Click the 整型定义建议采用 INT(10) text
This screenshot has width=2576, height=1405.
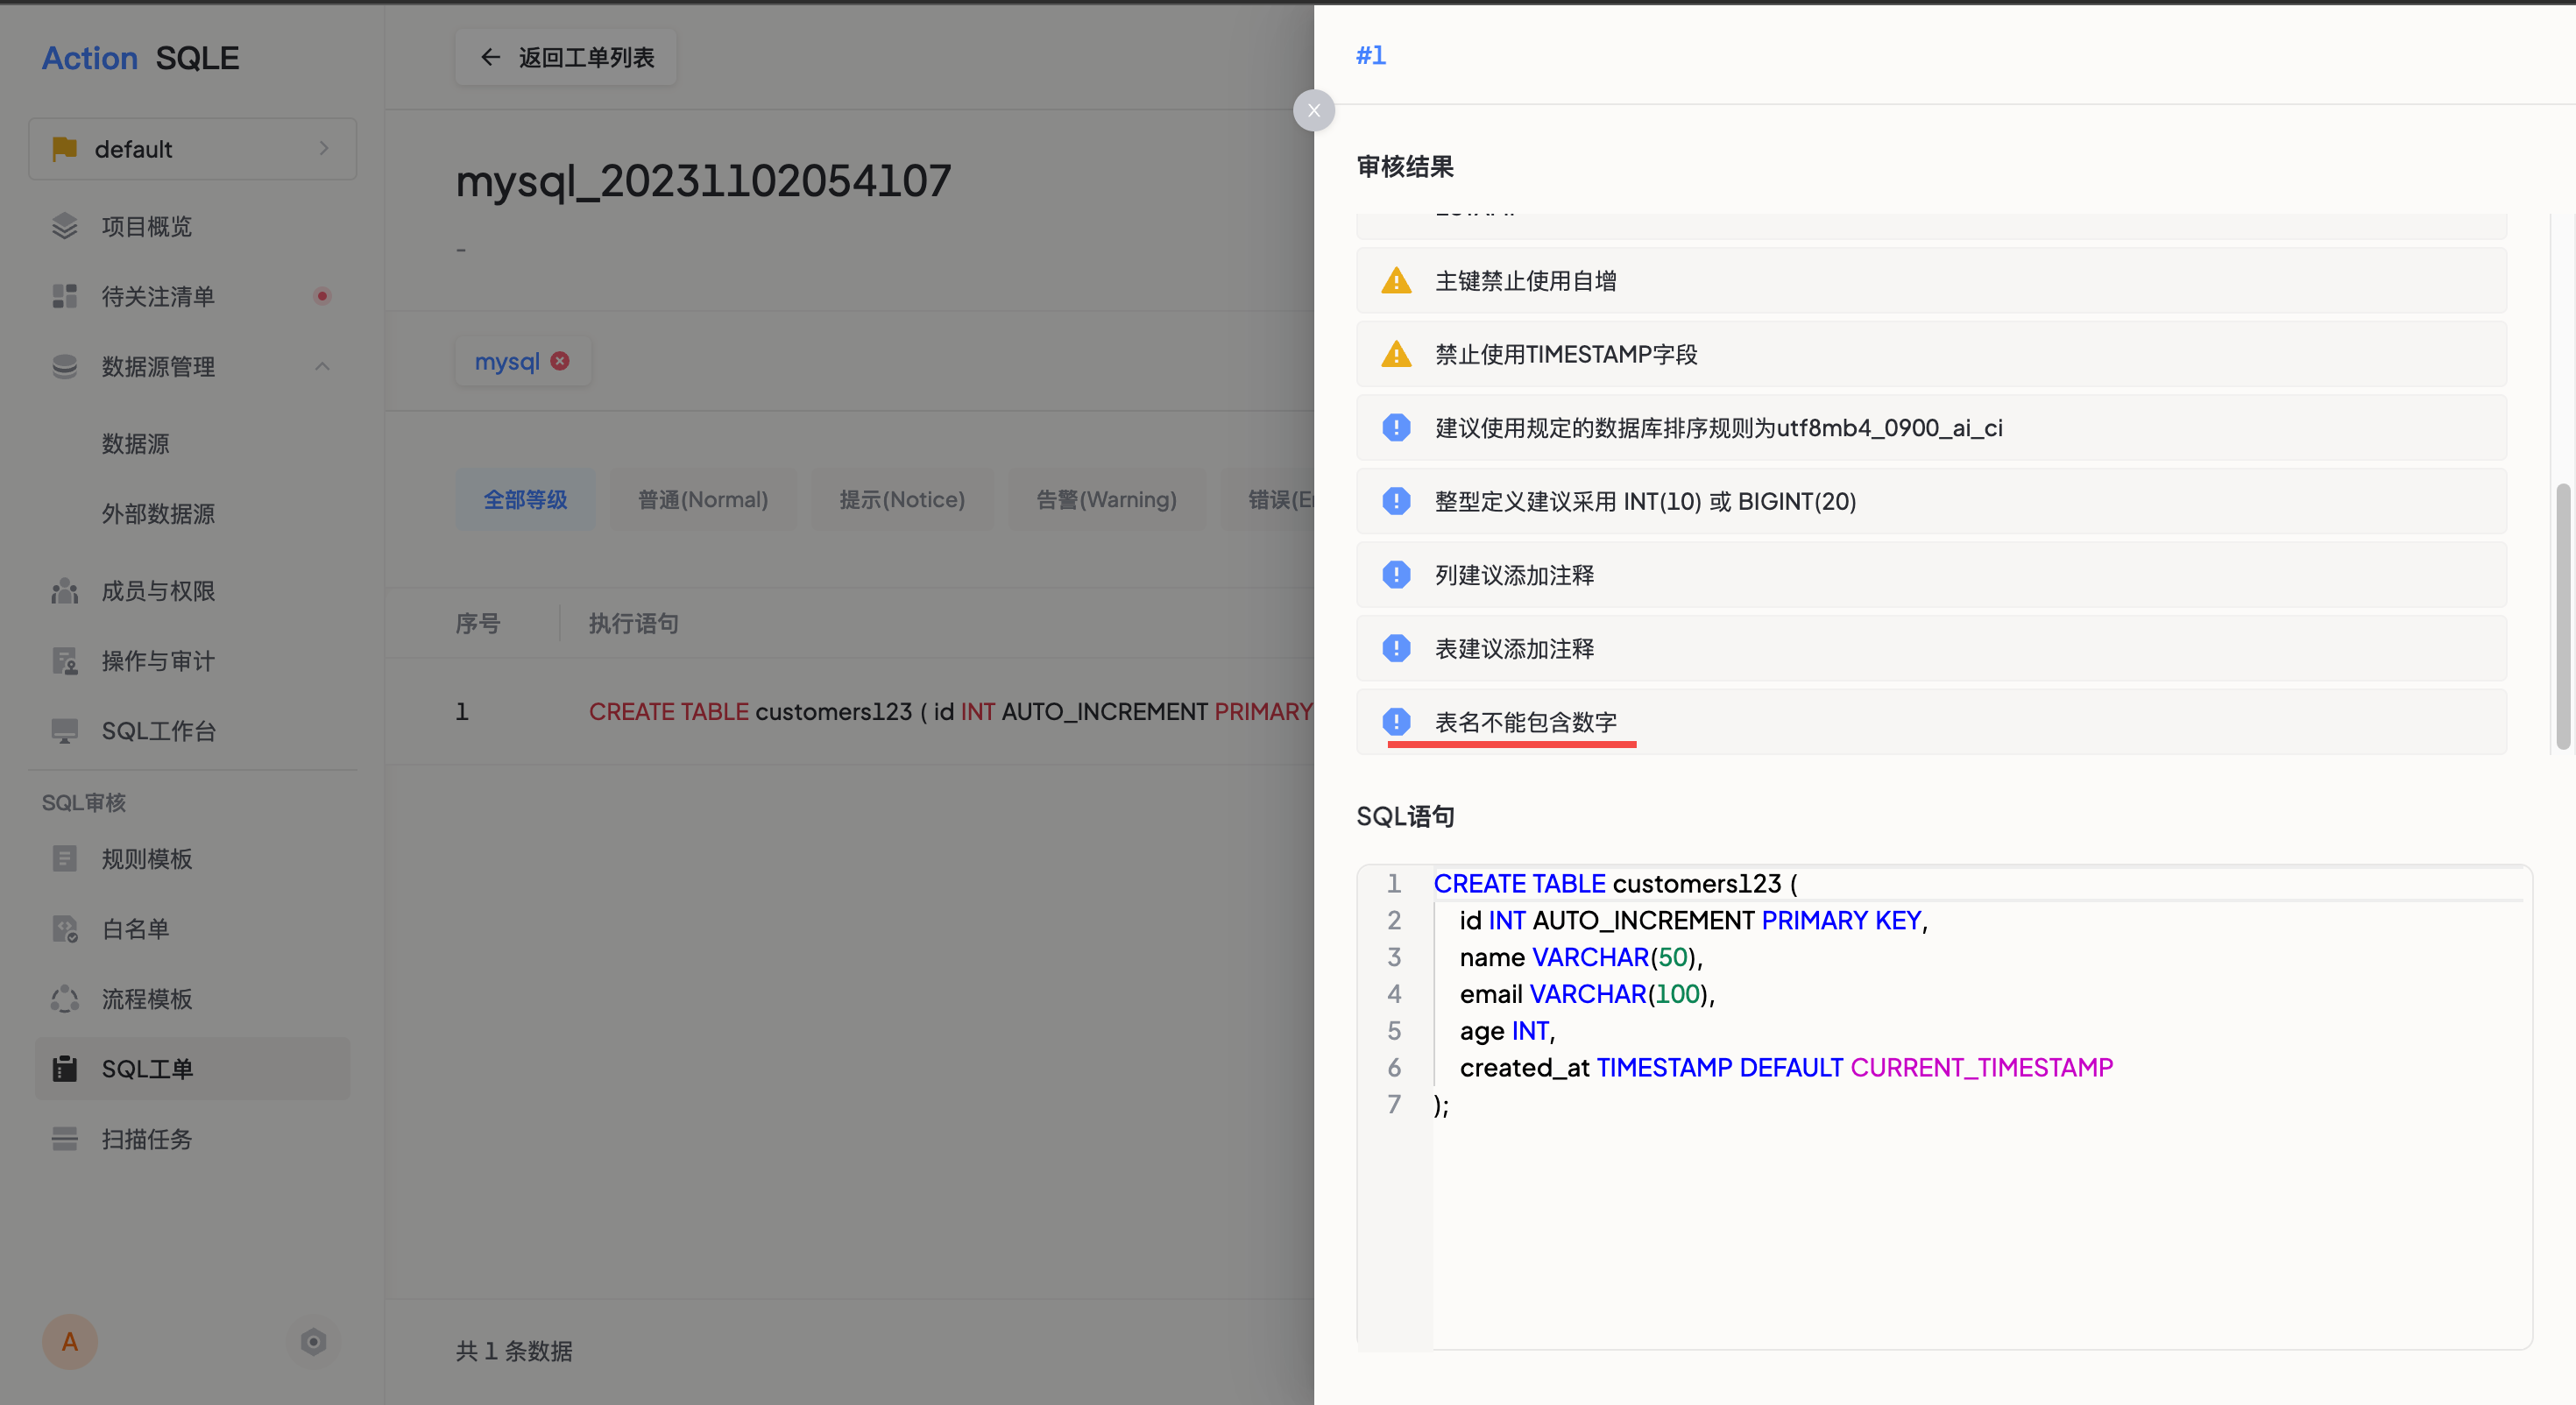coord(1645,501)
